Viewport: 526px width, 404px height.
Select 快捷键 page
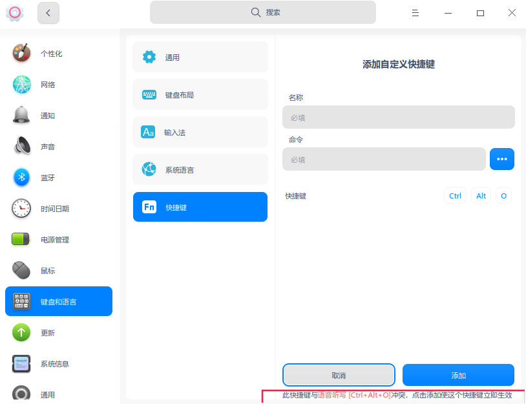pyautogui.click(x=200, y=207)
